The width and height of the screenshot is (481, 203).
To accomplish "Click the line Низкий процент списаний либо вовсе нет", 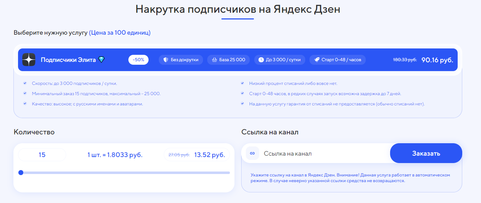I will pos(293,83).
